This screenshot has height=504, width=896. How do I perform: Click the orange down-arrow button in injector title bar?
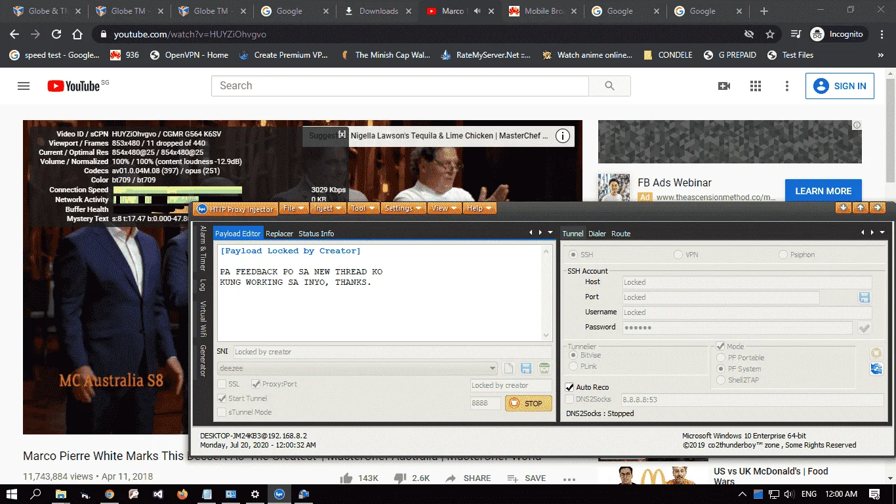(844, 207)
